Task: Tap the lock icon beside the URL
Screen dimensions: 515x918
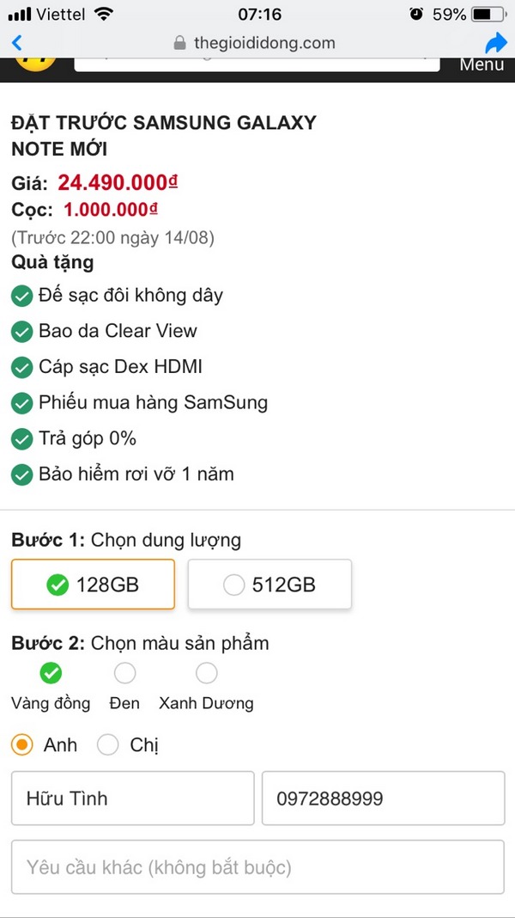Action: 179,43
